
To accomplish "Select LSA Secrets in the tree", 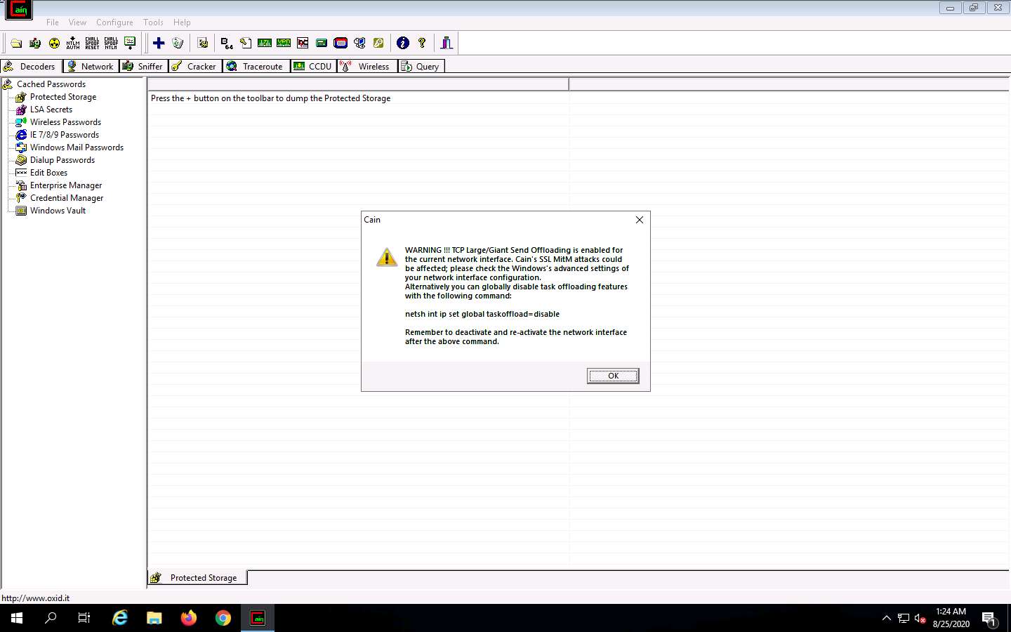I will pos(51,110).
